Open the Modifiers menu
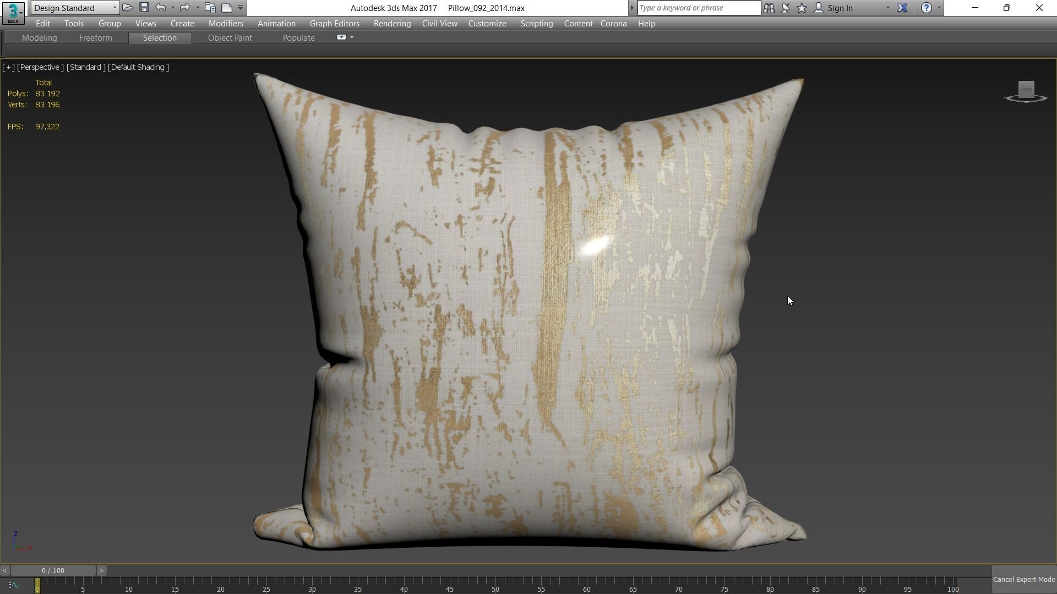 coord(226,24)
